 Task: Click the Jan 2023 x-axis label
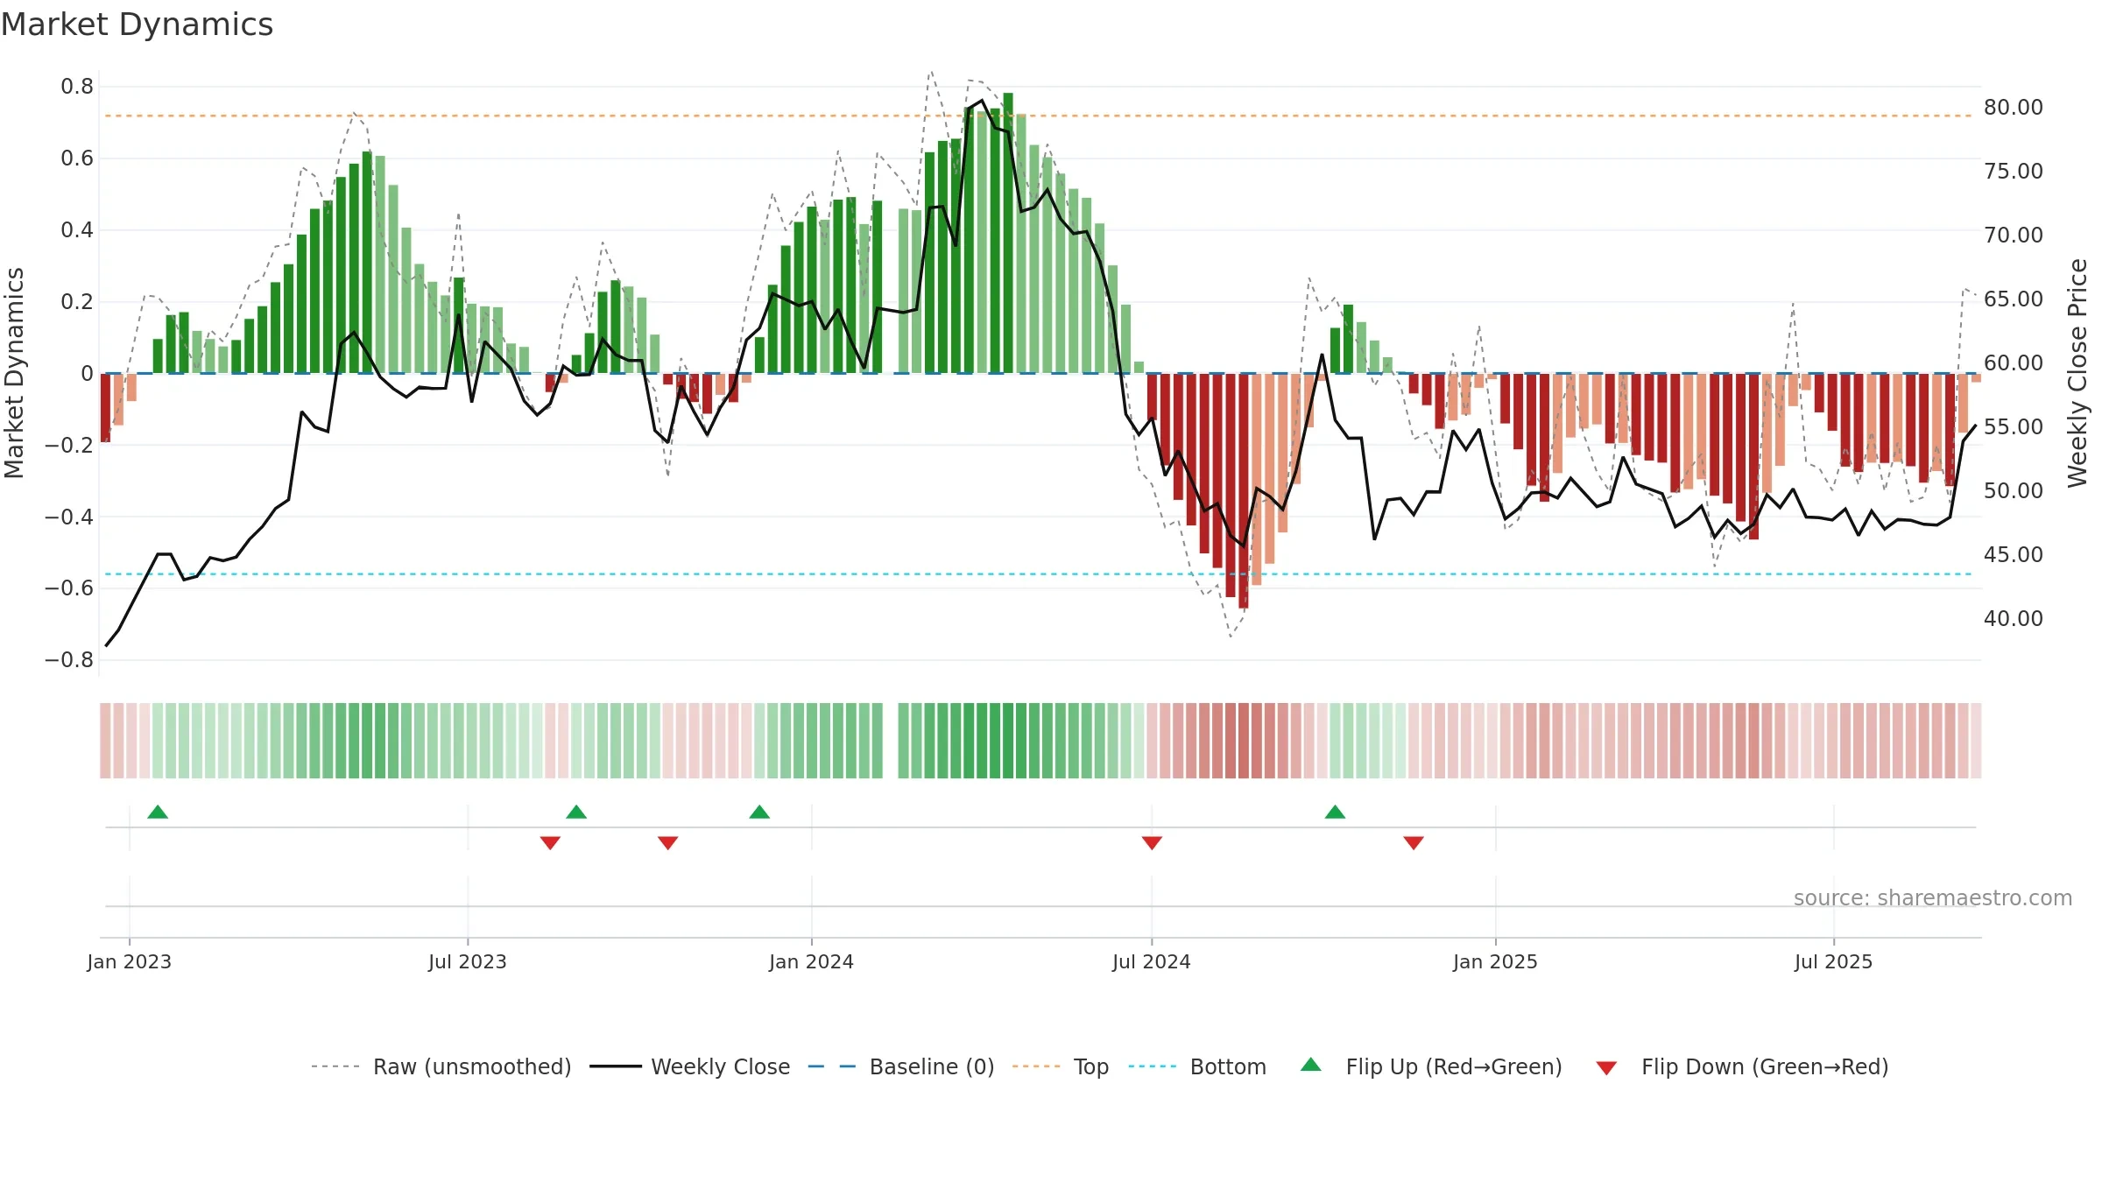130,961
